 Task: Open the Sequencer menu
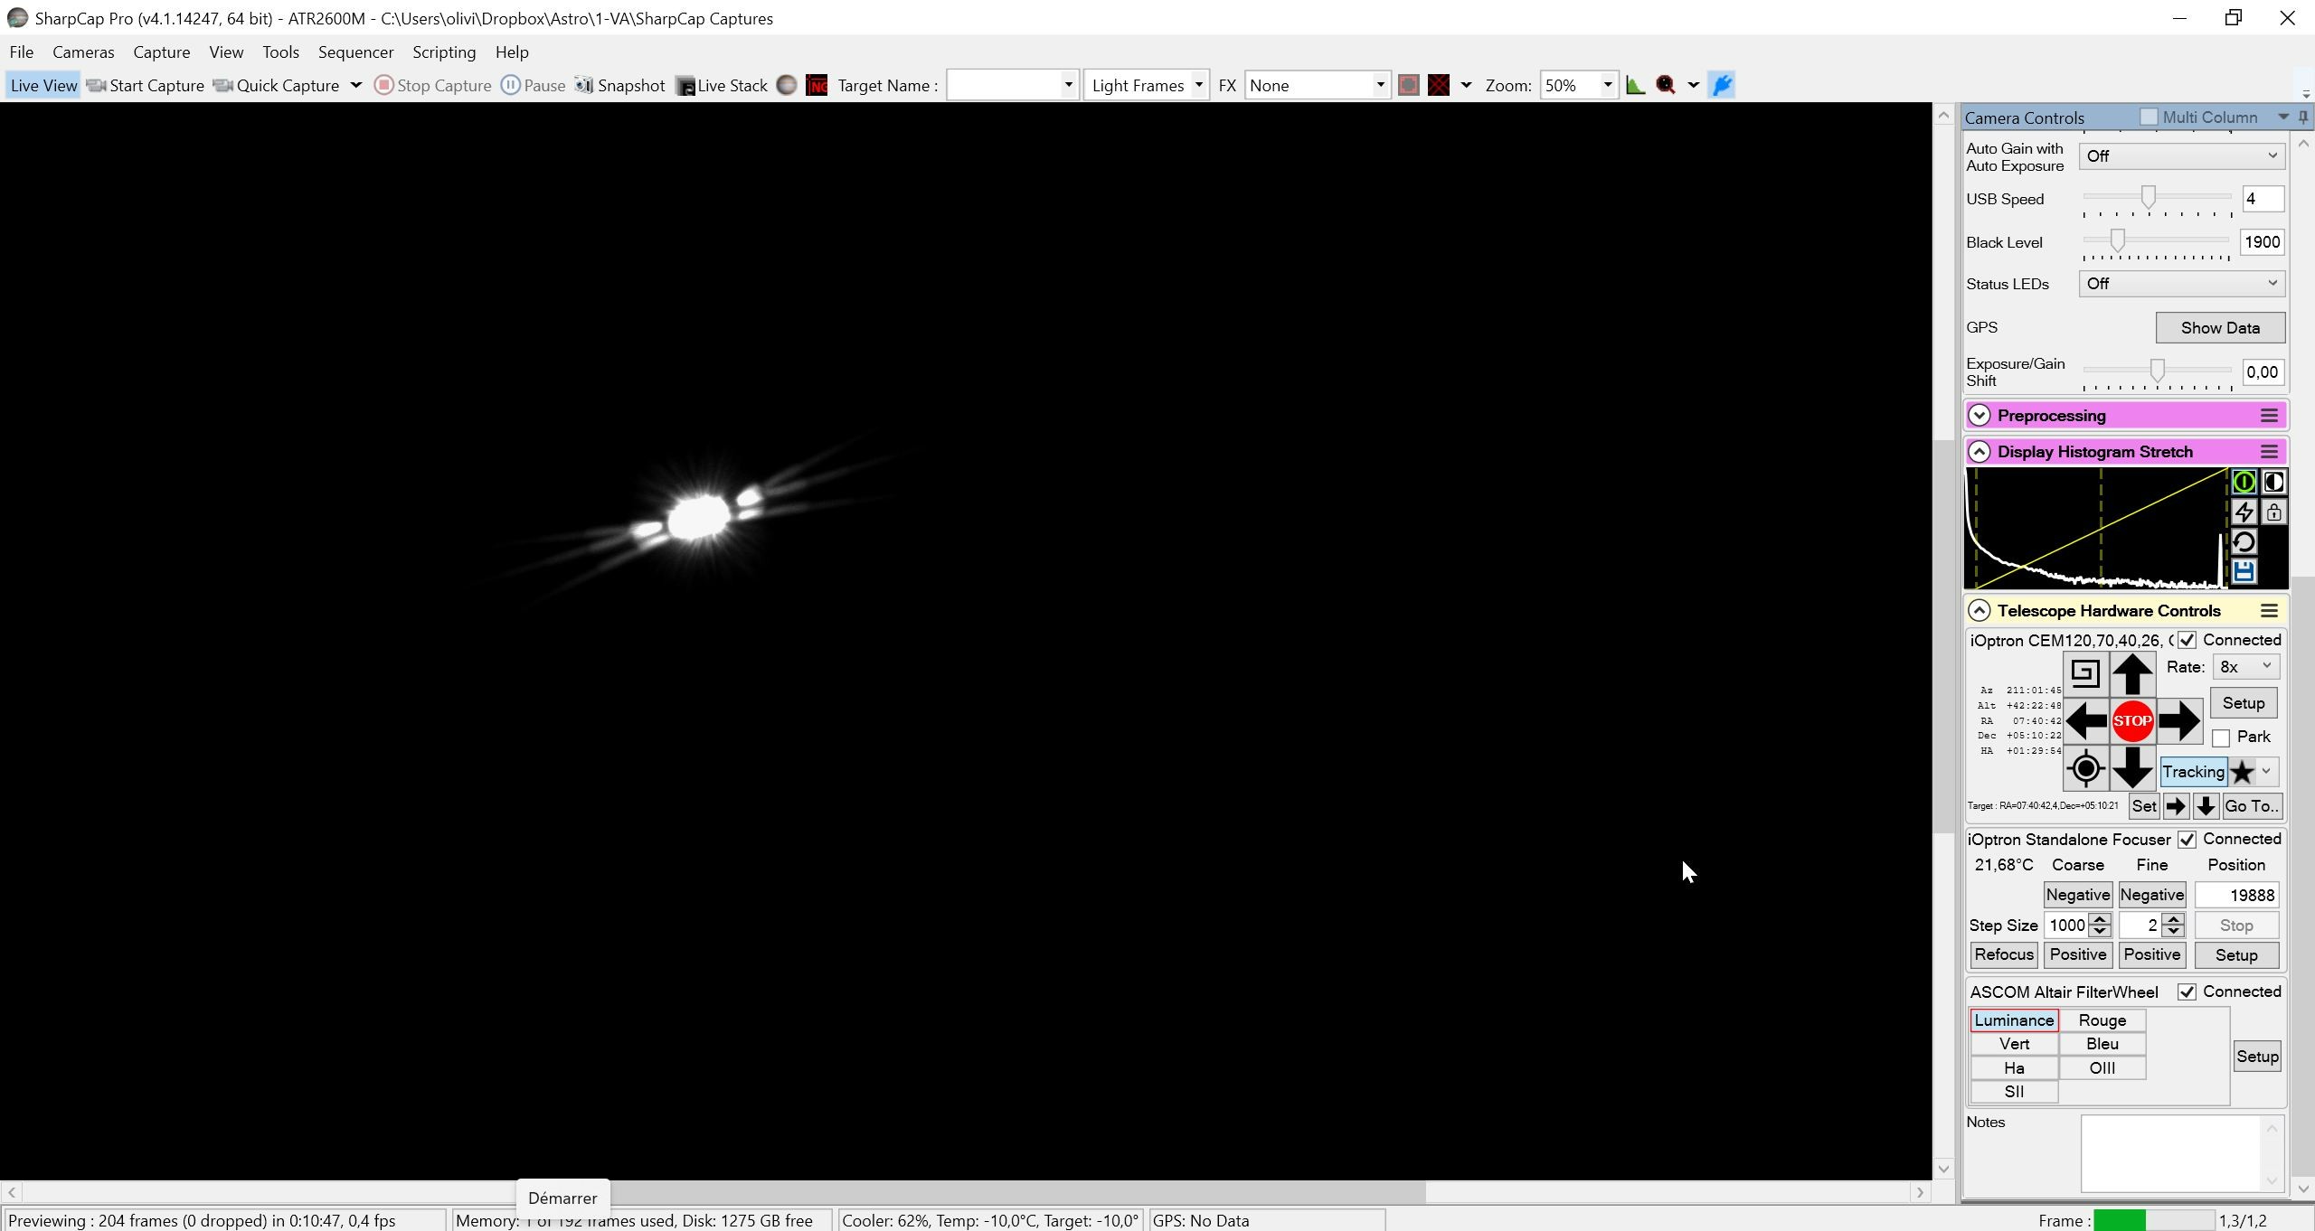pyautogui.click(x=355, y=52)
